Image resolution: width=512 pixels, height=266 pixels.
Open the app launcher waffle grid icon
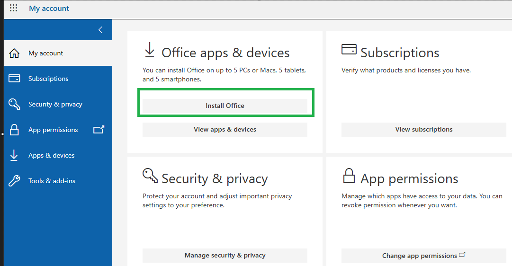(13, 8)
